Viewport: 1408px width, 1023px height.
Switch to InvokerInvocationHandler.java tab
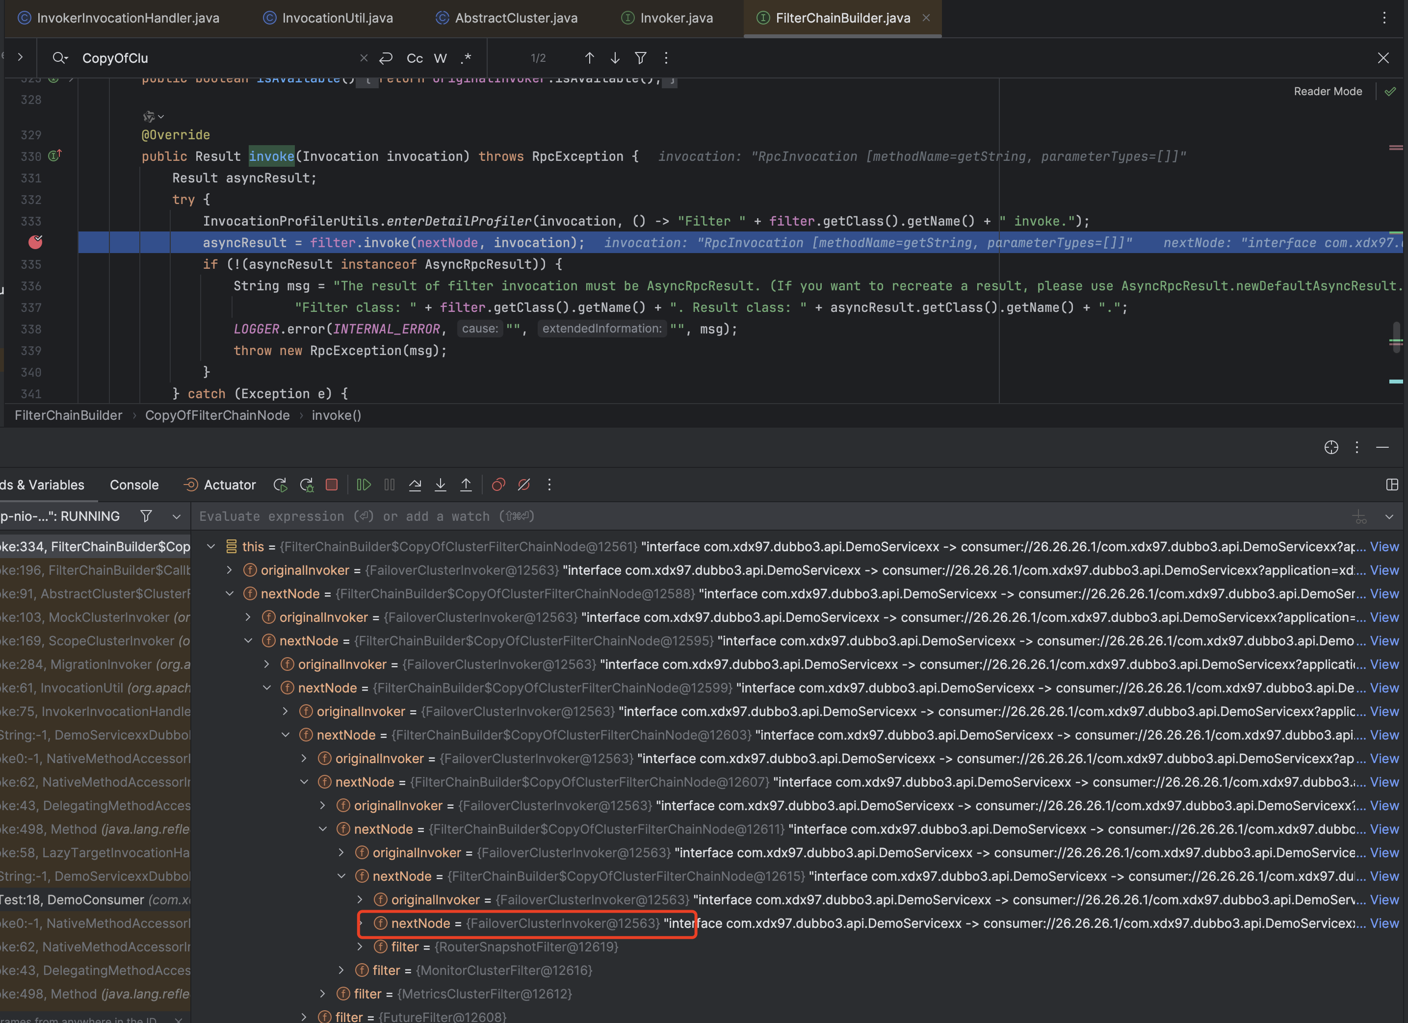click(x=119, y=18)
